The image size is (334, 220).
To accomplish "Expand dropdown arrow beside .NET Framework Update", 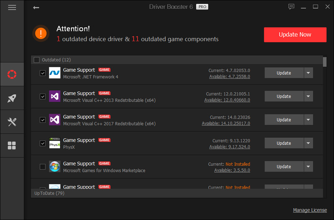I will 308,73.
